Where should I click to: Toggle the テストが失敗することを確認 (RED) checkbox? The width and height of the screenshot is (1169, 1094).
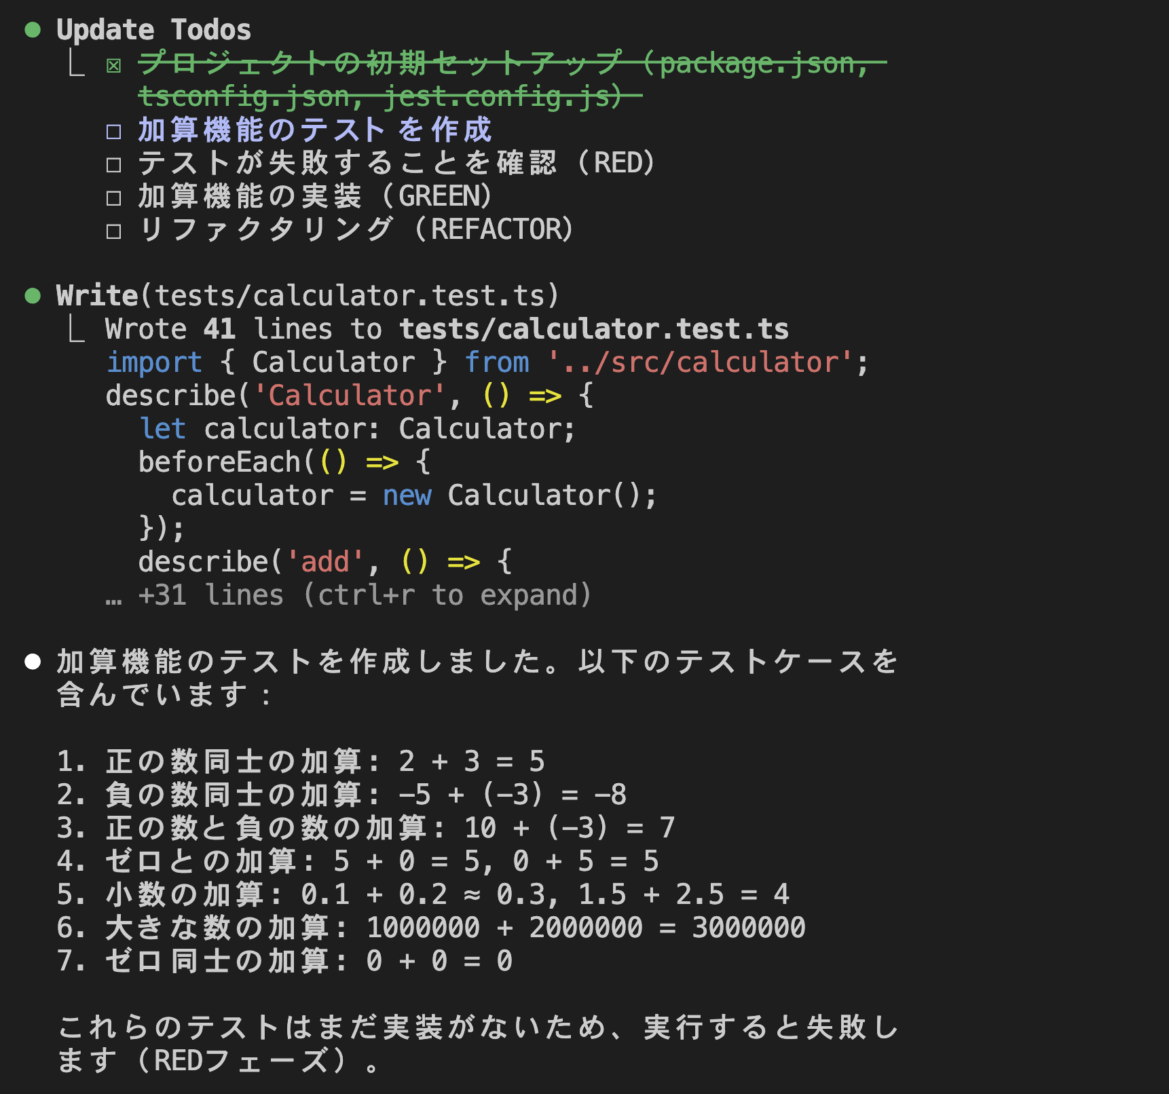[114, 164]
